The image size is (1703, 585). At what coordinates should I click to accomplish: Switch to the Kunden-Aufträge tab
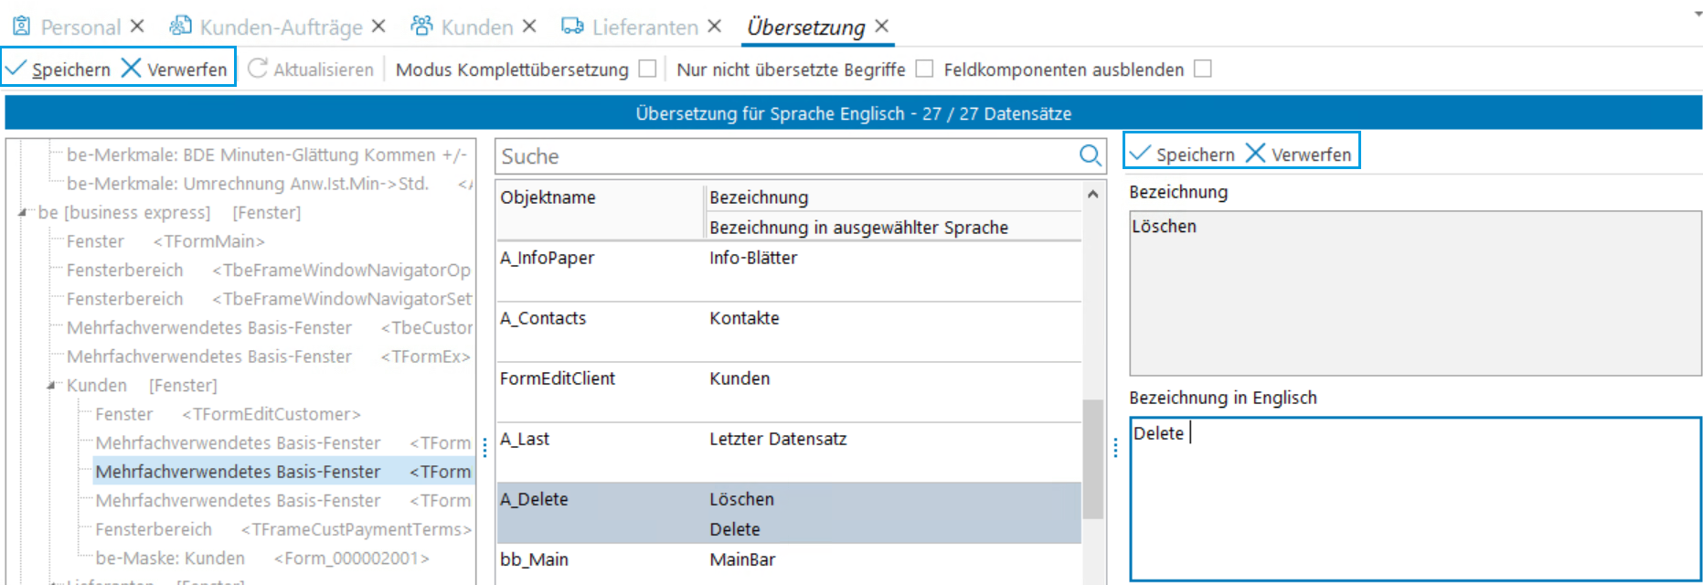[x=281, y=27]
